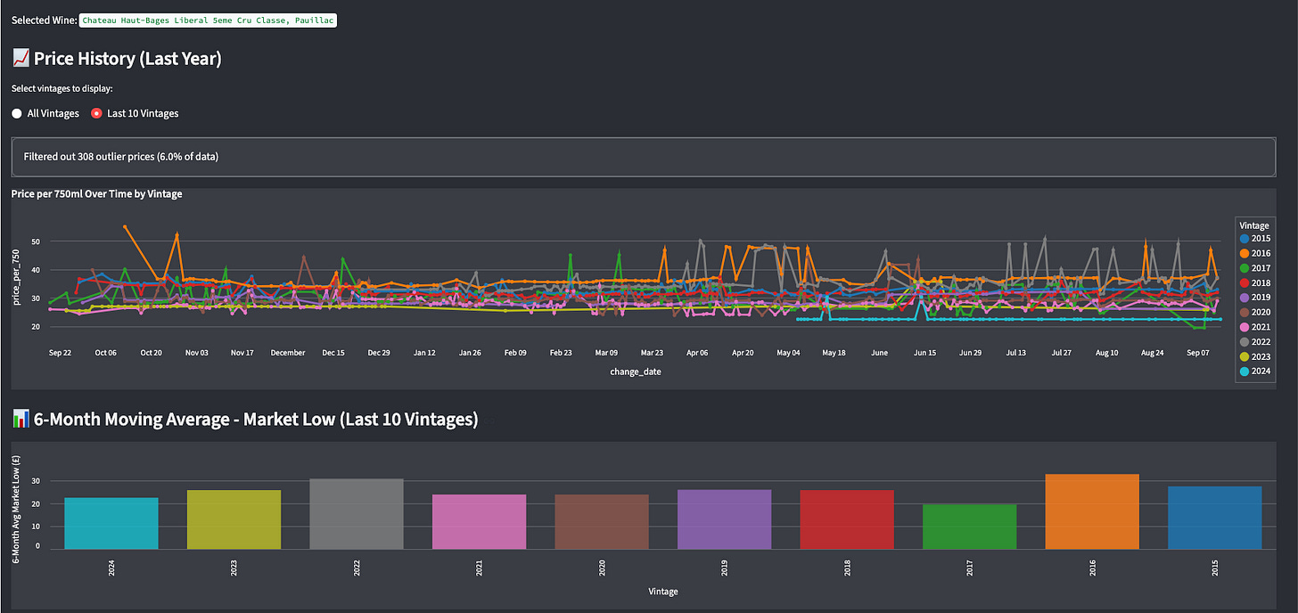Click the 2016 vintage orange bar
The width and height of the screenshot is (1298, 613).
pos(1092,511)
